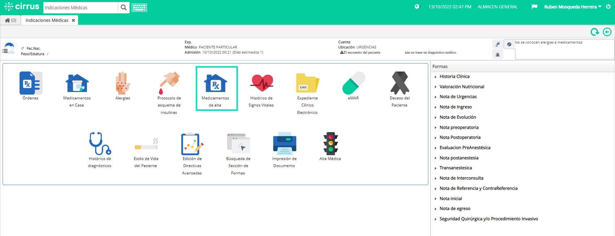The image size is (615, 236).
Task: Open Histórico de diagnósticos stethoscope icon
Action: coord(100,144)
